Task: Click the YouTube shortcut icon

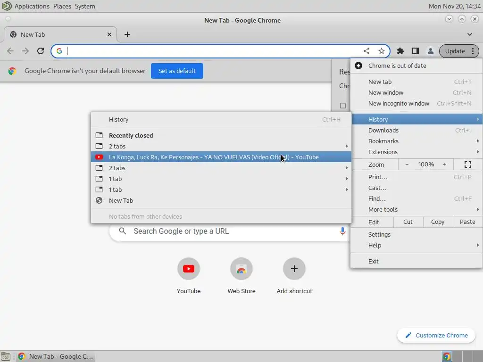Action: (x=189, y=269)
